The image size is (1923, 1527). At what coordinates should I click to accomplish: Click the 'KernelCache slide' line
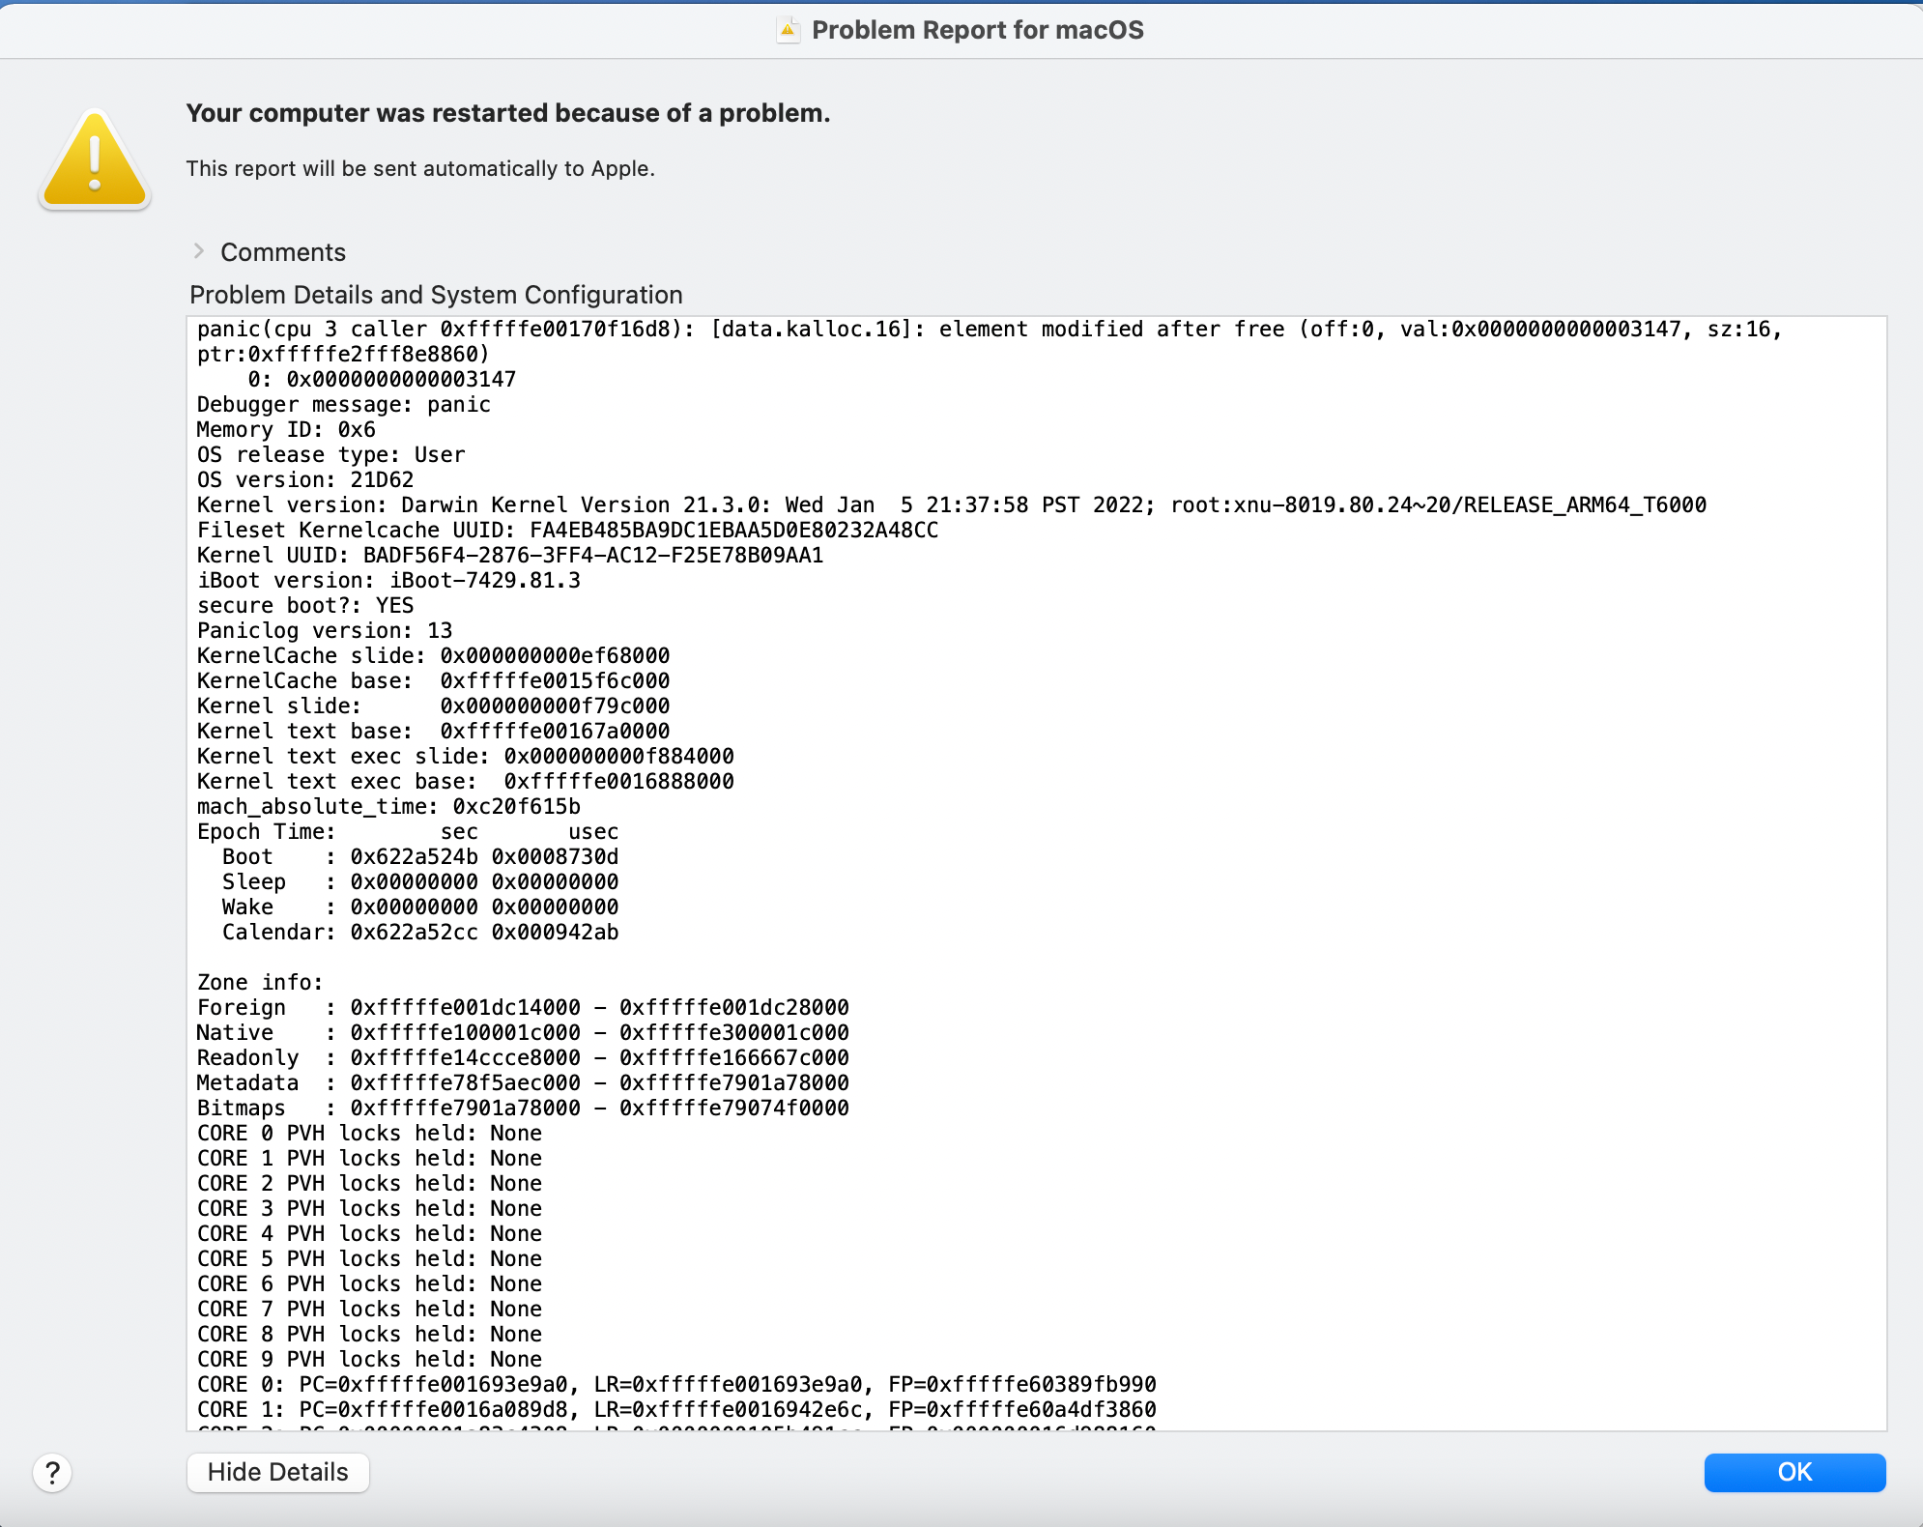tap(433, 656)
